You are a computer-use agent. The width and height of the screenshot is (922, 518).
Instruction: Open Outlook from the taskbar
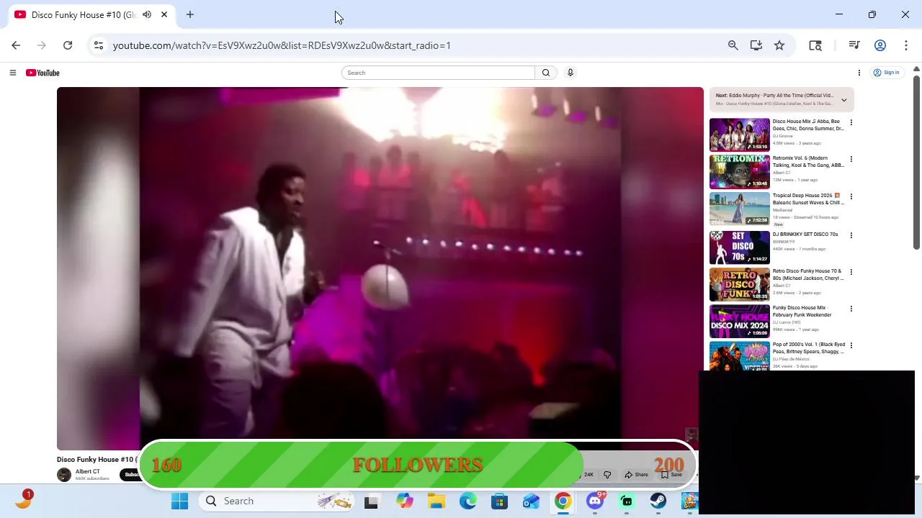[532, 501]
